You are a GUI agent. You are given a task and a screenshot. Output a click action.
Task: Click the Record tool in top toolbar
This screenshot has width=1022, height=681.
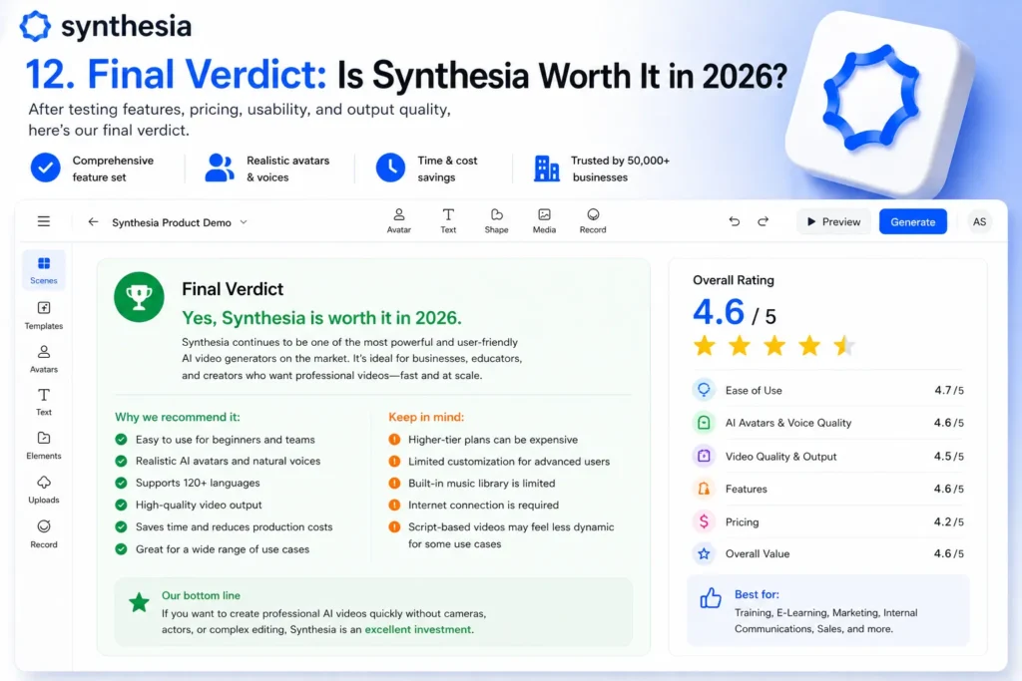pos(593,220)
